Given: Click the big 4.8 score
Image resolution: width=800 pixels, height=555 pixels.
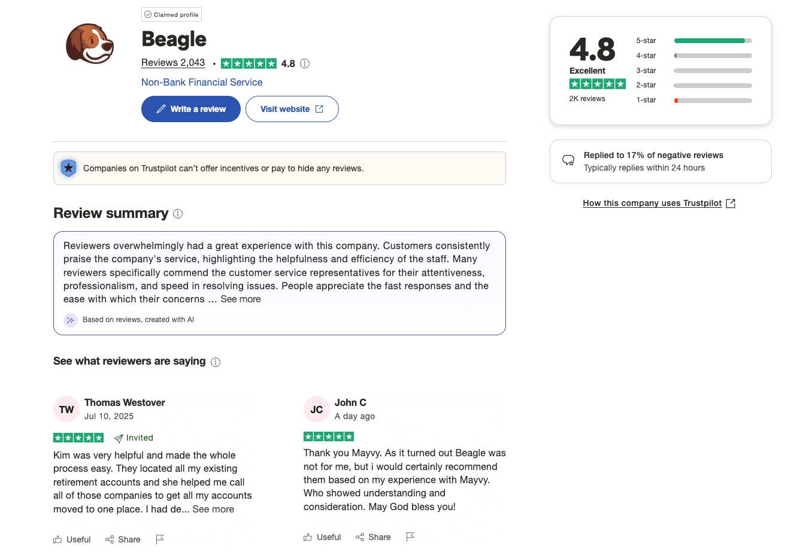Looking at the screenshot, I should click(x=592, y=49).
